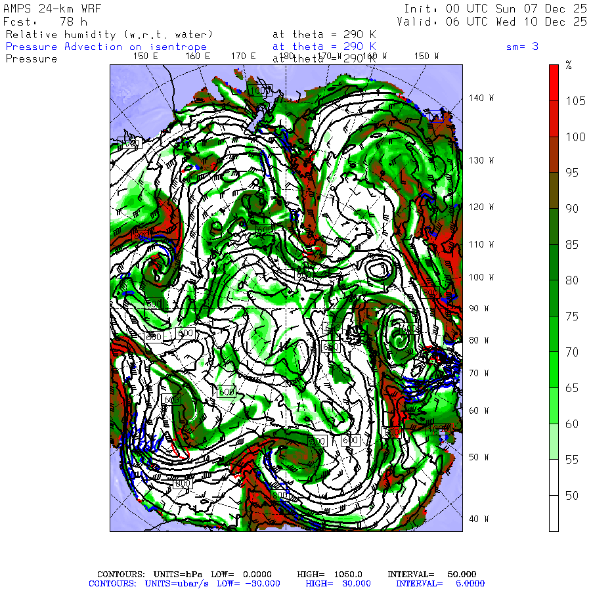Click the blue "sm= 3" smoothing text
The height and width of the screenshot is (591, 591).
522,47
